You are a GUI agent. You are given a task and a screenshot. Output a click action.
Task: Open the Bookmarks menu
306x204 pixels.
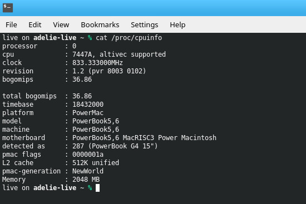(100, 25)
